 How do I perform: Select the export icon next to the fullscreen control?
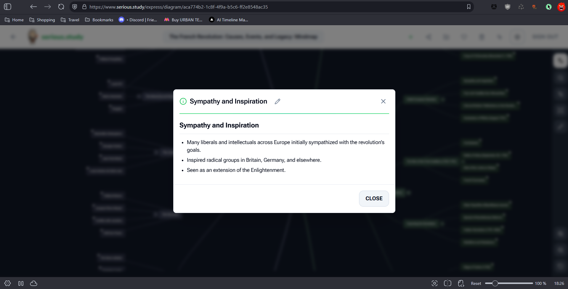[x=461, y=283]
